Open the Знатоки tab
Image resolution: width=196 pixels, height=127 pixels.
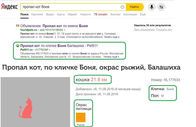(x=115, y=14)
